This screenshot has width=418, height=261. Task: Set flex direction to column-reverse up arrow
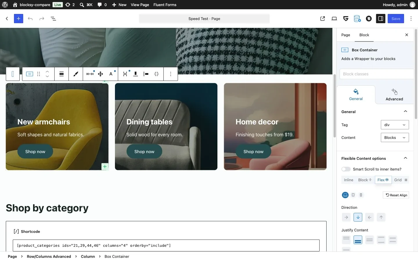[381, 217]
